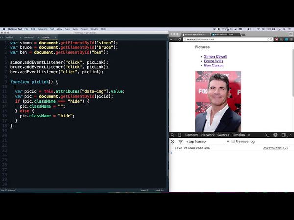294x220 pixels.
Task: Go back in the Chrome browser
Action: click(171, 39)
